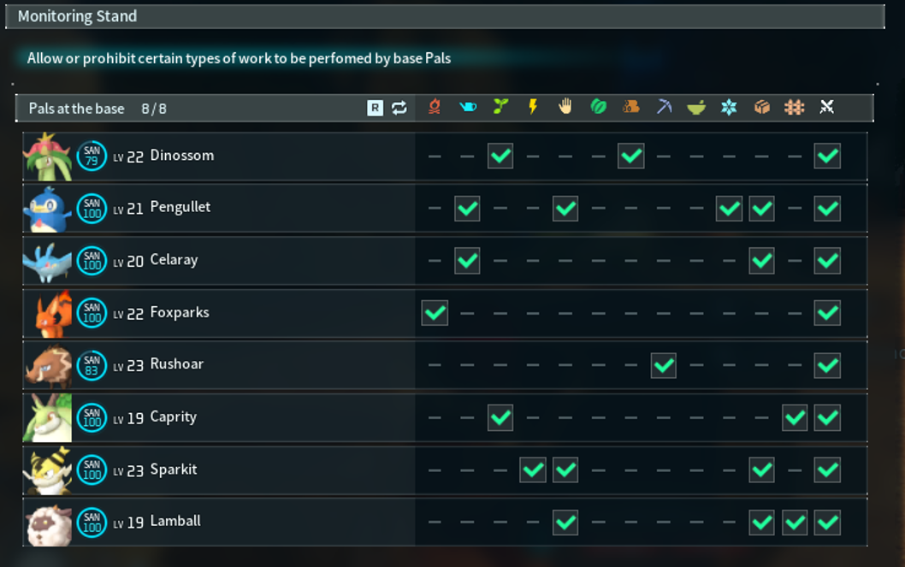Select the Handiwork hand work icon
The width and height of the screenshot is (905, 567).
click(565, 109)
